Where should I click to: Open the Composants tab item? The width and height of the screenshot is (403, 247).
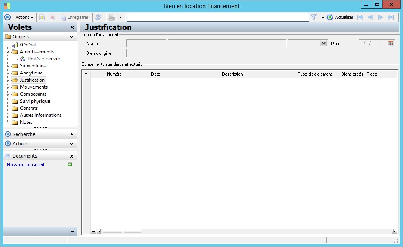[33, 94]
